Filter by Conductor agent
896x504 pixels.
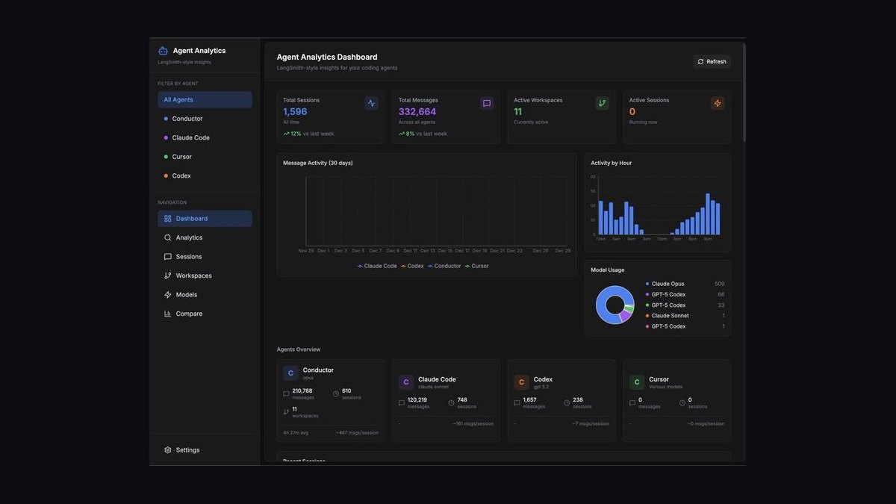click(x=205, y=119)
